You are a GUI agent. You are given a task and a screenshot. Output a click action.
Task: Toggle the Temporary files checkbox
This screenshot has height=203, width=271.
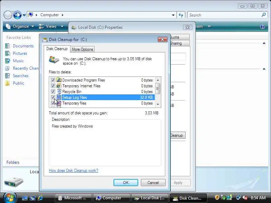tap(53, 103)
